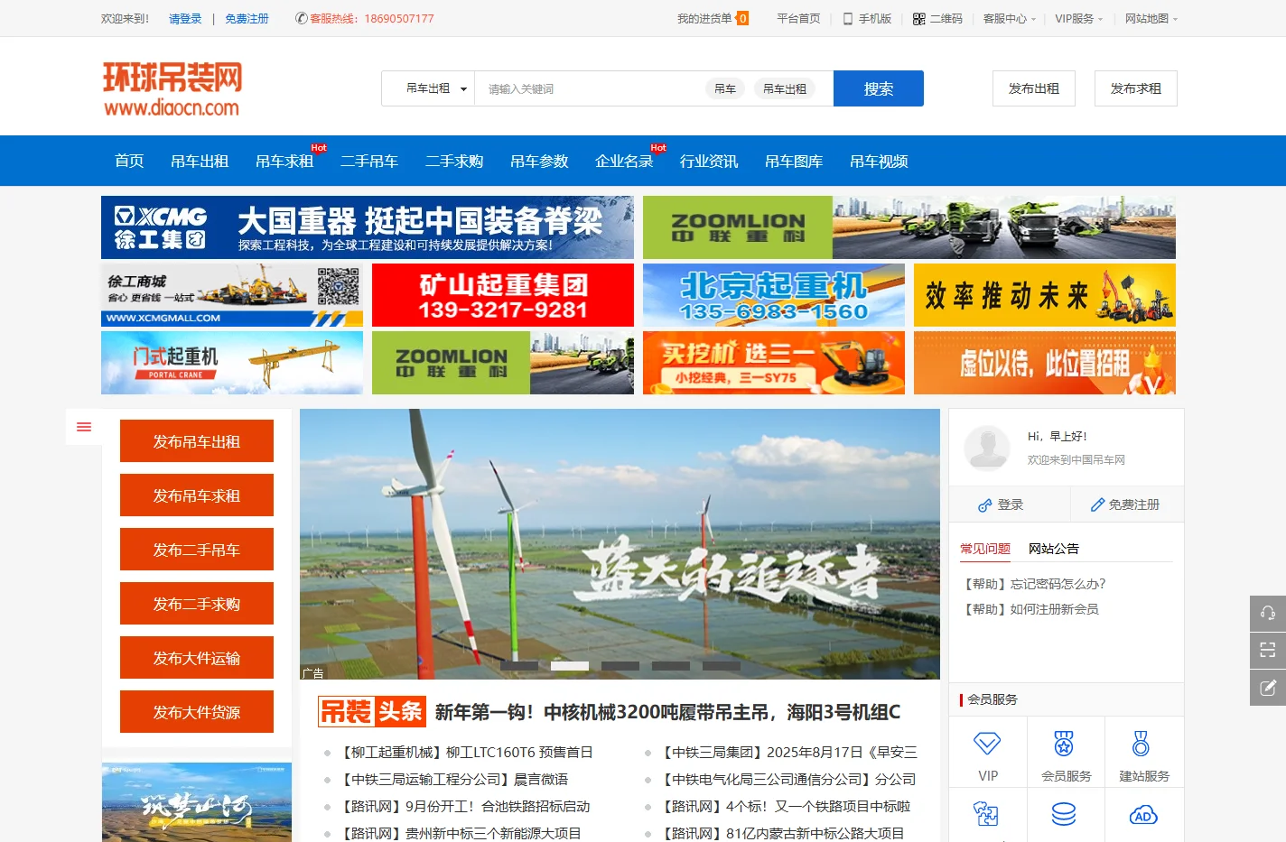
Task: Open the 建站服务 icon
Action: [1142, 745]
